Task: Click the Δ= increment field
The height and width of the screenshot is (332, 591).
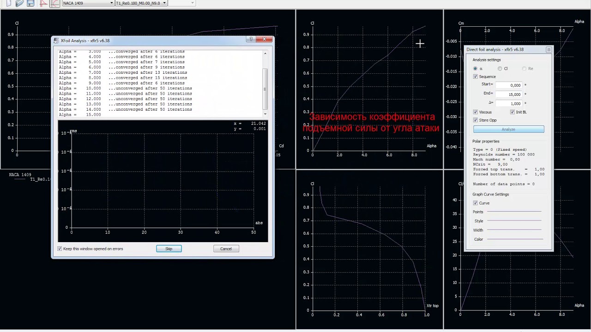Action: [x=509, y=103]
